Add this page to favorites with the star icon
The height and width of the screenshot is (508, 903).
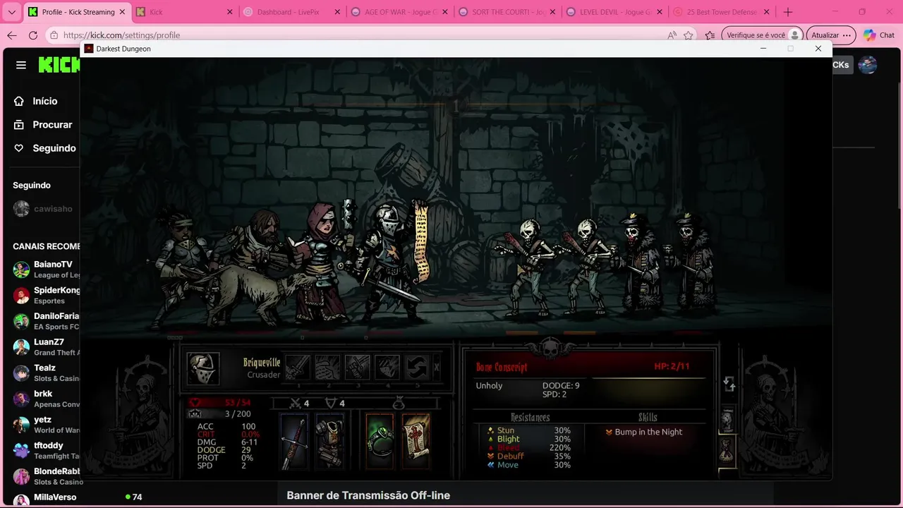(x=688, y=35)
